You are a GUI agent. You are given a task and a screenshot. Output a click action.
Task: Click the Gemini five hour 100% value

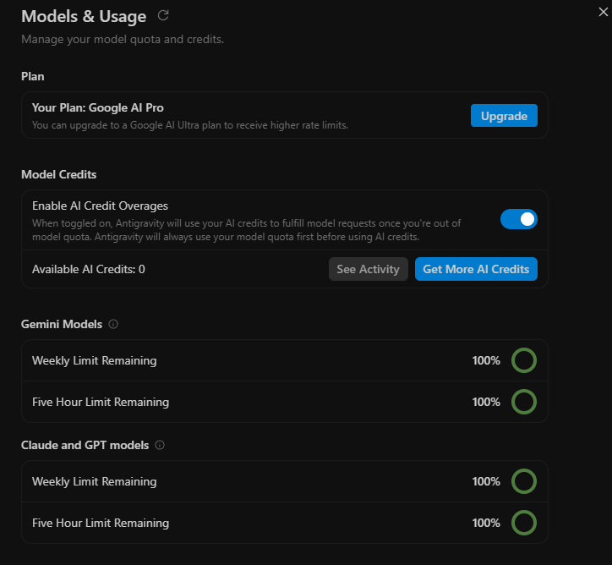pos(486,402)
